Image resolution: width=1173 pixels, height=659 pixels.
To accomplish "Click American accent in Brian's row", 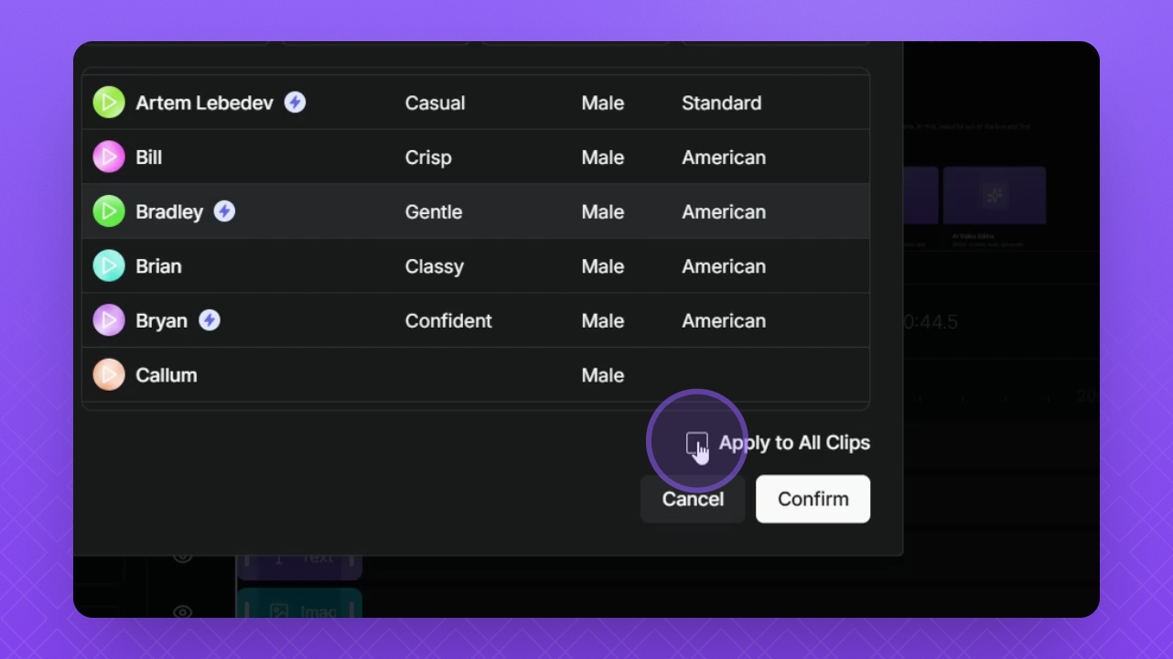I will [x=724, y=266].
